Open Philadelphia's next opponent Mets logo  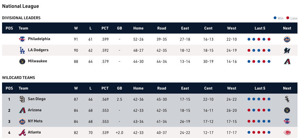click(287, 39)
